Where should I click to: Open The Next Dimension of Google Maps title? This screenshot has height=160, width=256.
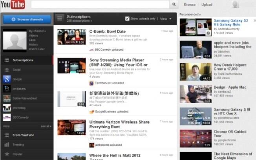point(233,156)
